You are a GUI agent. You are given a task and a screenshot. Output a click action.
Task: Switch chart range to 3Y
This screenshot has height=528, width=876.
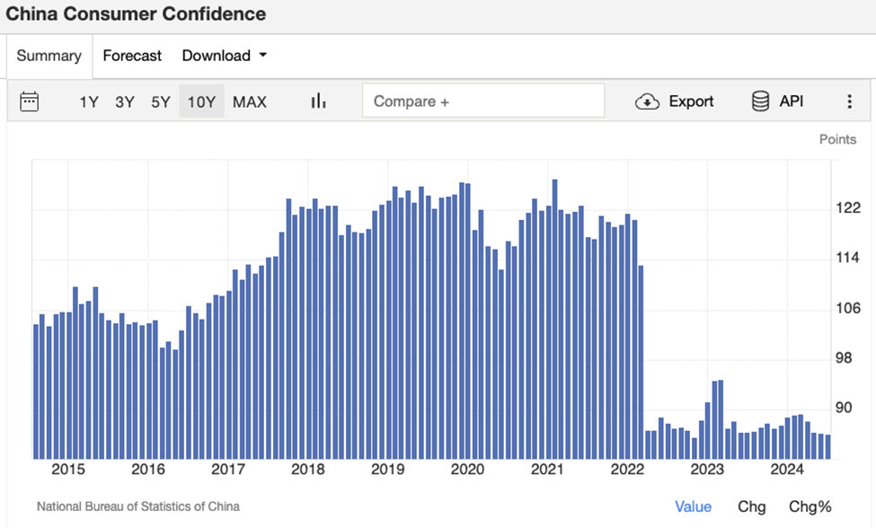124,101
